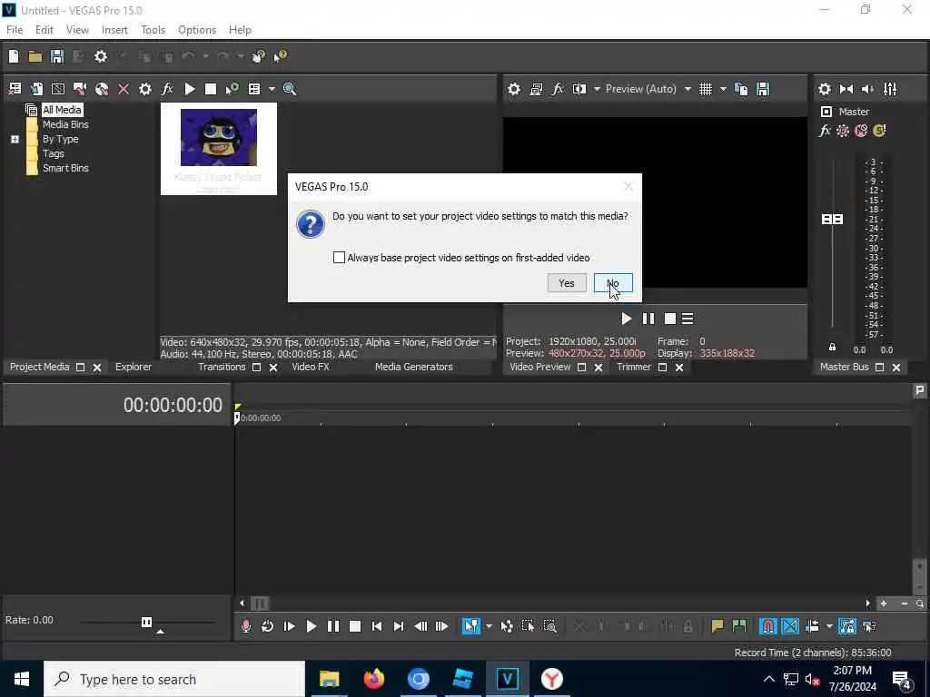
Task: Open the Windows Start menu
Action: coord(22,679)
